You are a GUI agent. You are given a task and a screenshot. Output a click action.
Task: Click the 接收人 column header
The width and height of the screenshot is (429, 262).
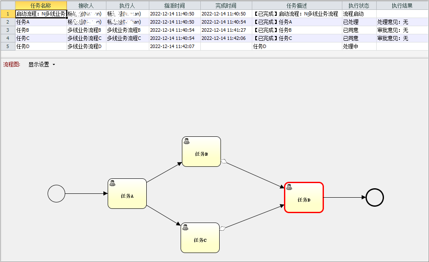86,6
